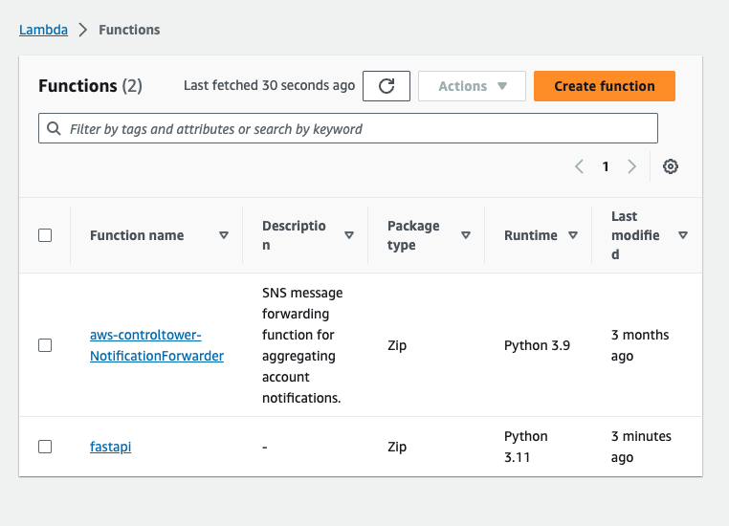Go to previous page arrow
The width and height of the screenshot is (729, 526).
(579, 166)
